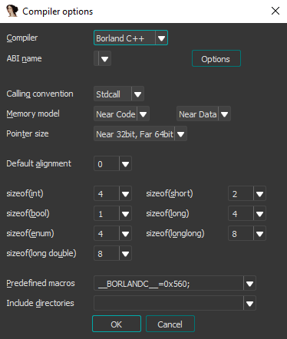287x339 pixels.
Task: Expand the ABI name dropdown
Action: [102, 58]
